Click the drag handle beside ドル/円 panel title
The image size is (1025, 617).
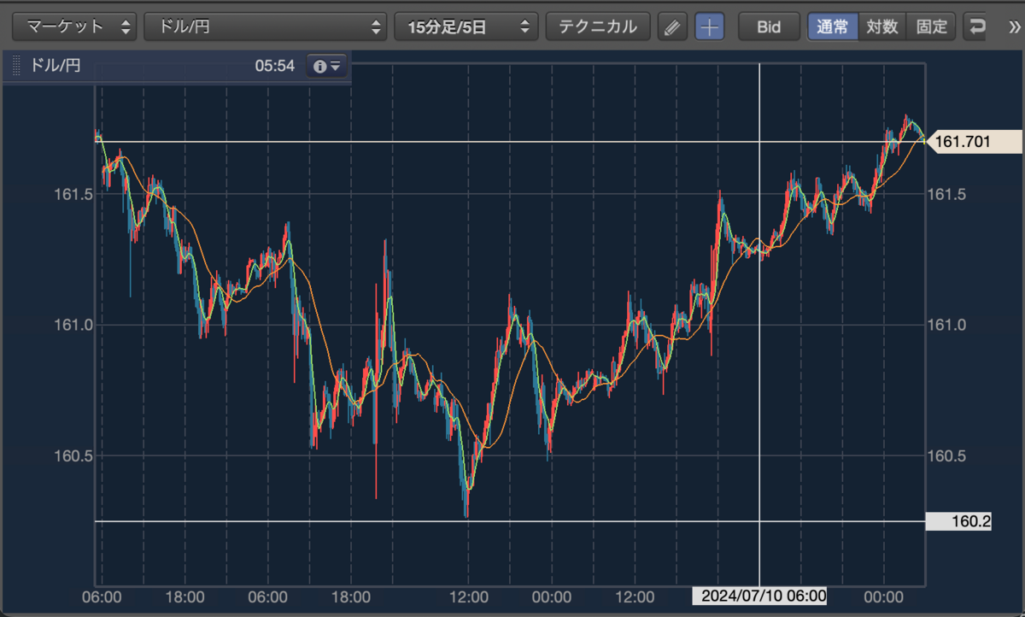[x=16, y=66]
